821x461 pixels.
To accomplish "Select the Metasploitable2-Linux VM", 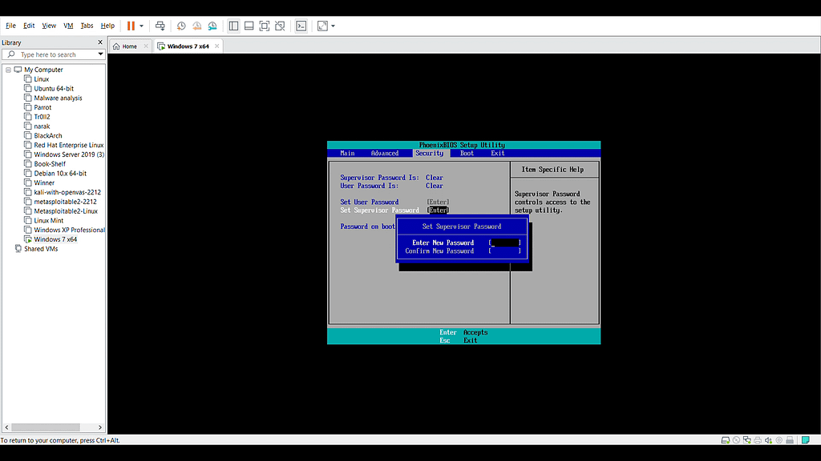I will [x=66, y=210].
